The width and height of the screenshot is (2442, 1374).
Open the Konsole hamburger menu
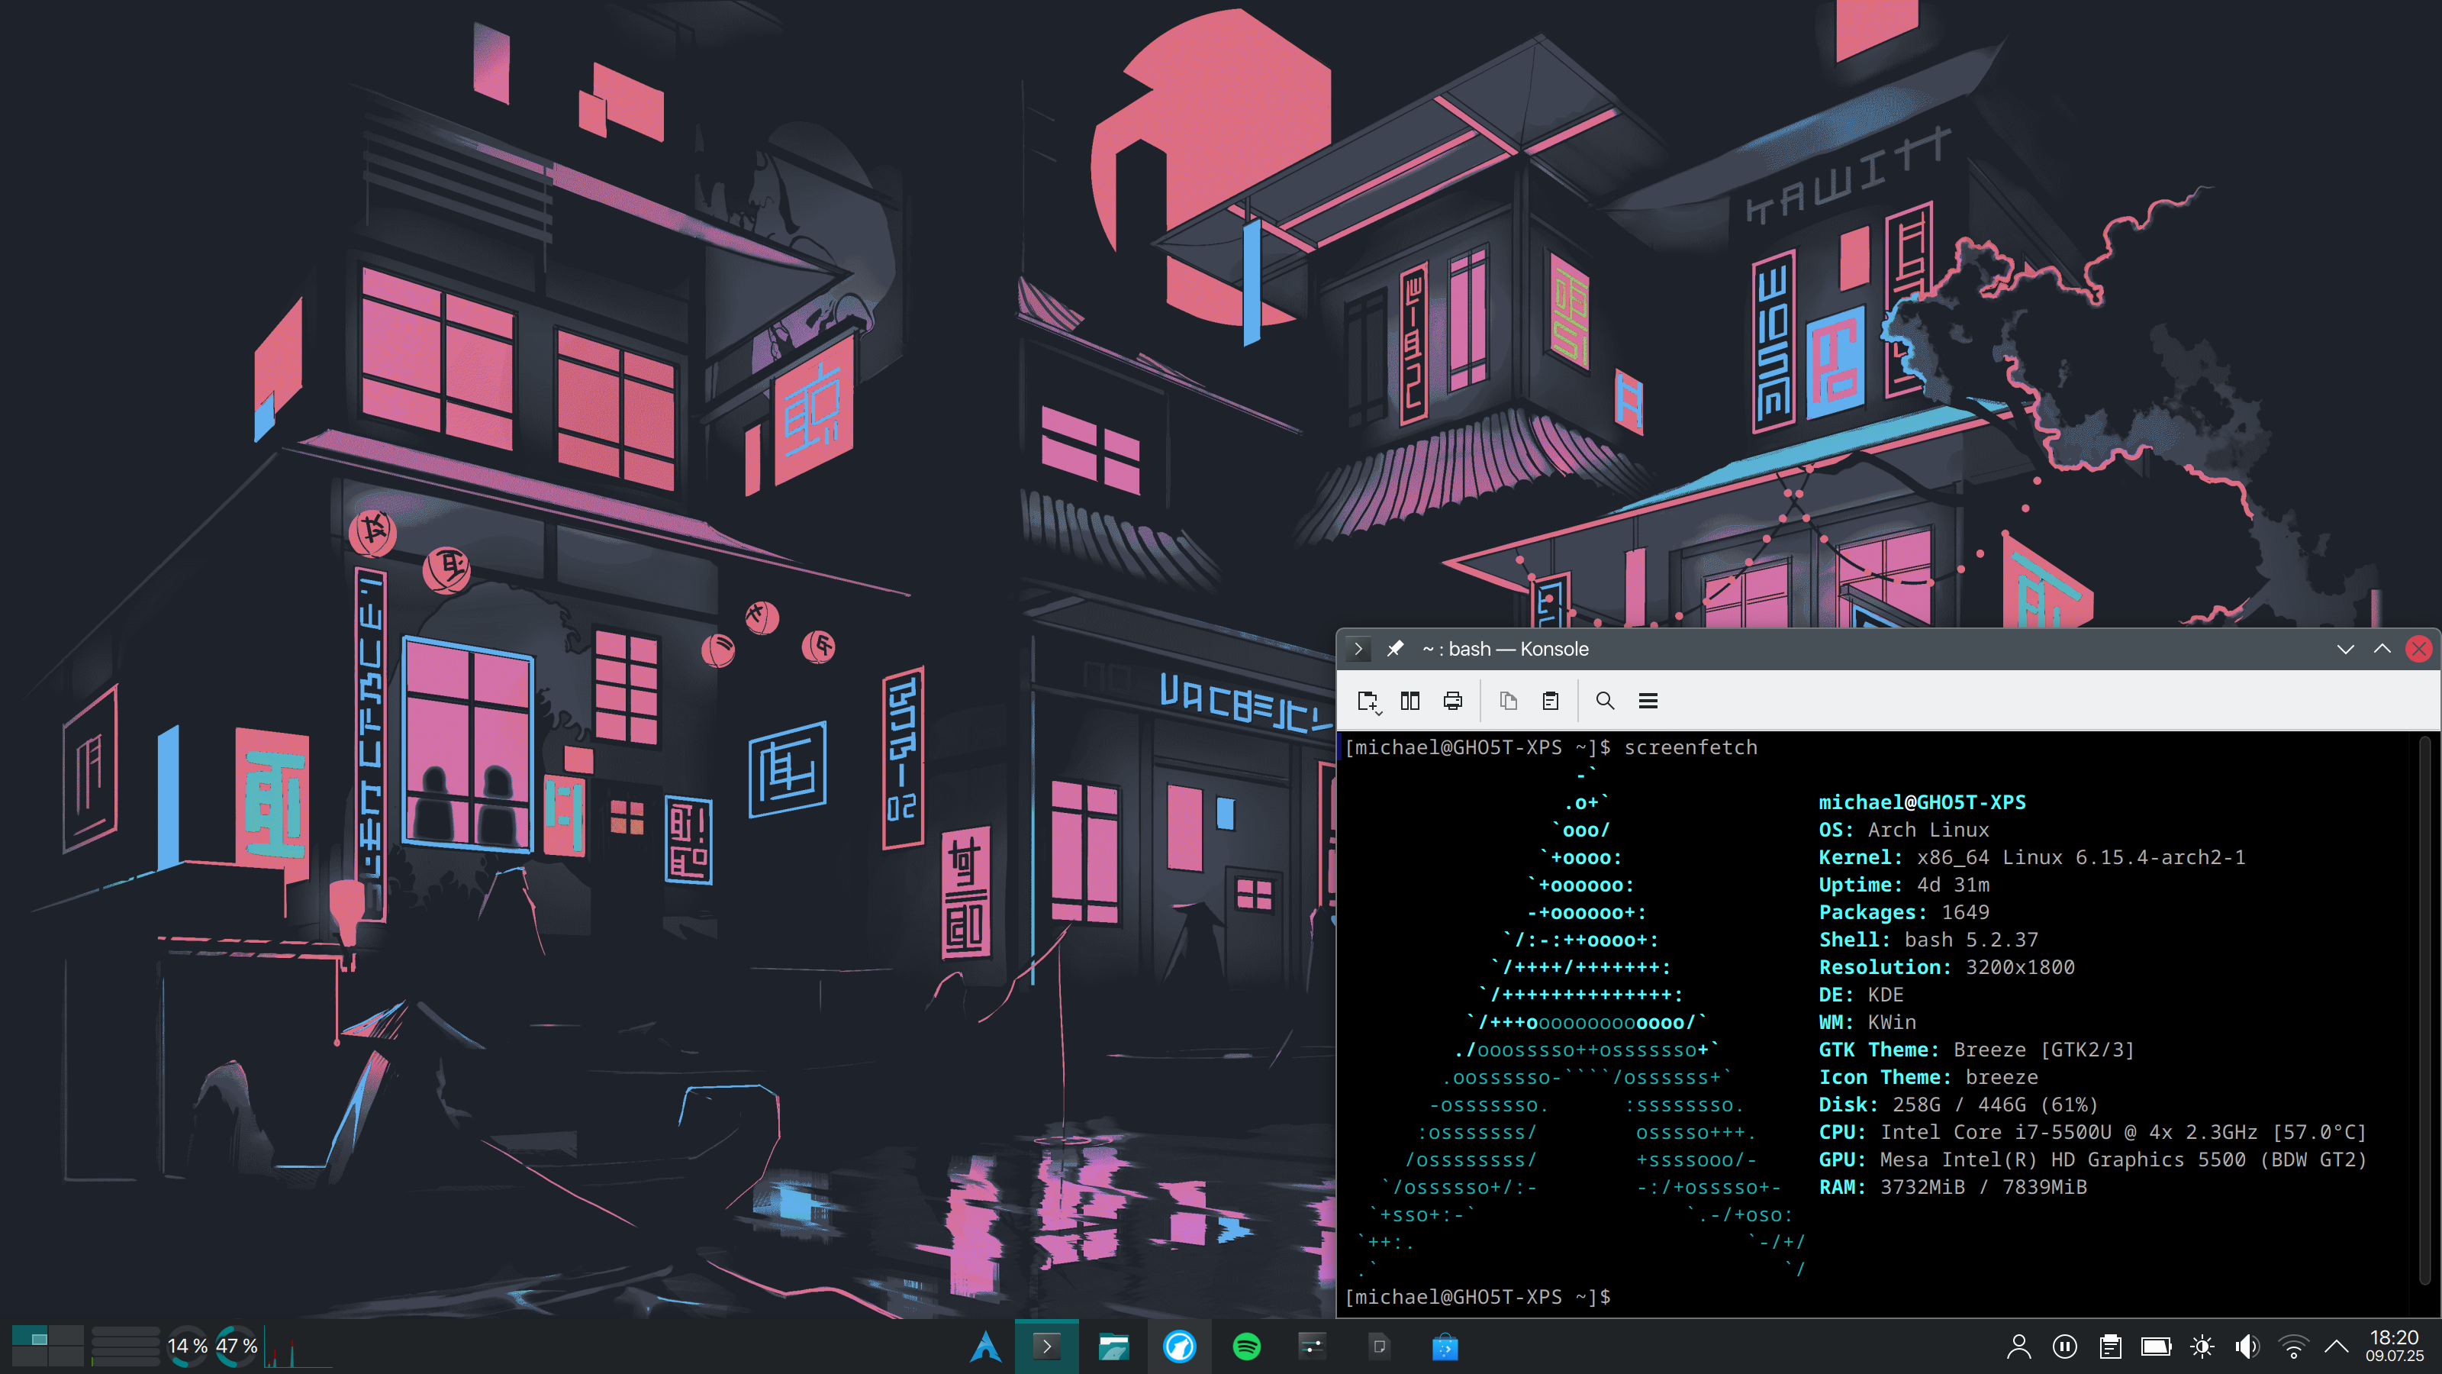click(1648, 701)
